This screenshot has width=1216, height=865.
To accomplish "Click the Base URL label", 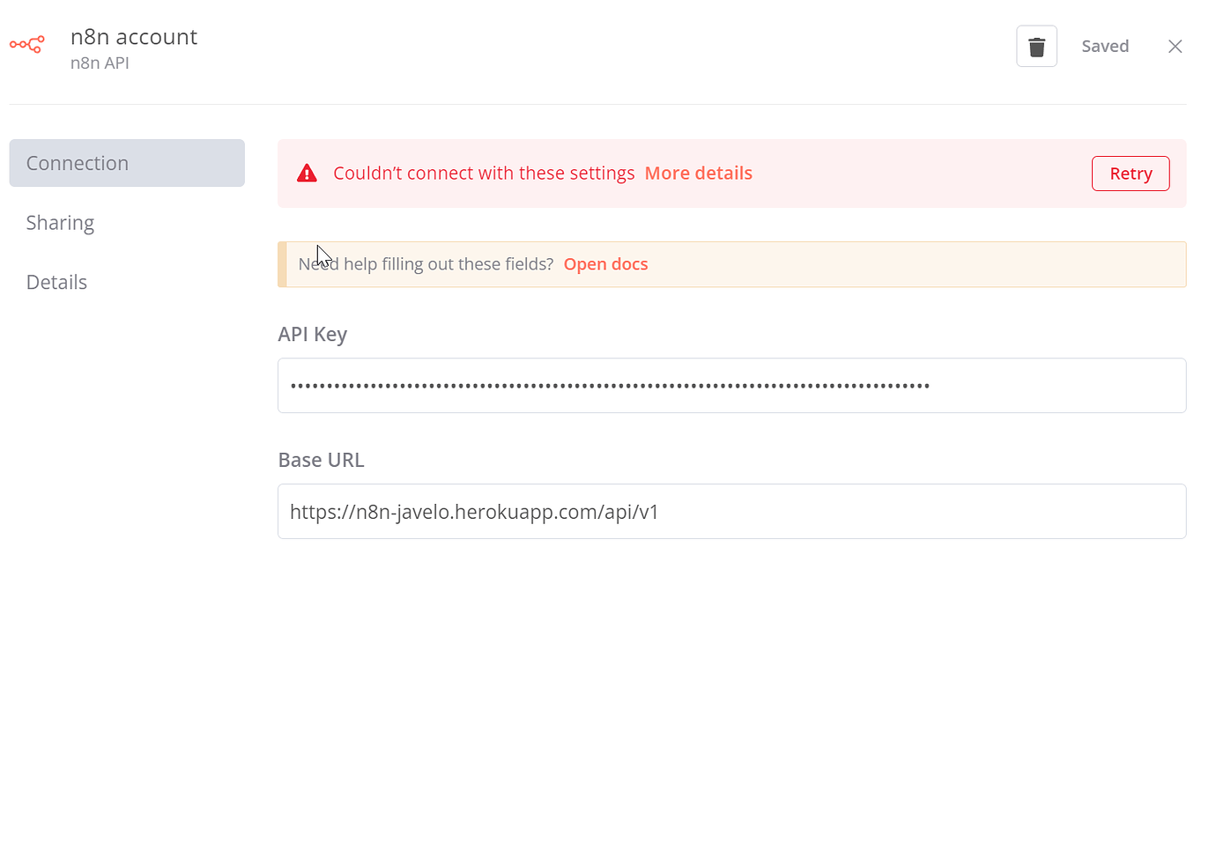I will [321, 459].
